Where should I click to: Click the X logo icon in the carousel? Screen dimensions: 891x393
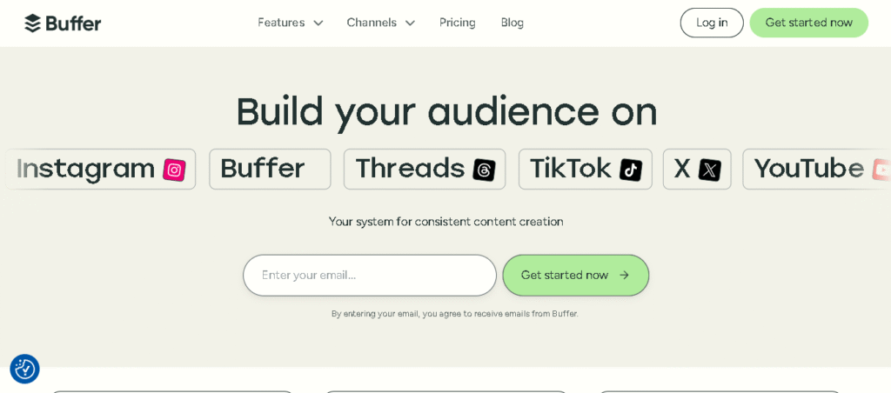point(709,170)
